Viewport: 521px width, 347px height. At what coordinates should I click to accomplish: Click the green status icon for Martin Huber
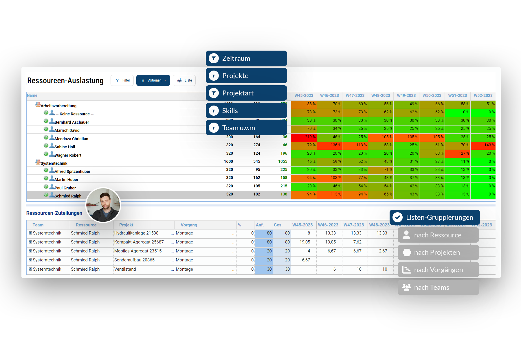(46, 178)
